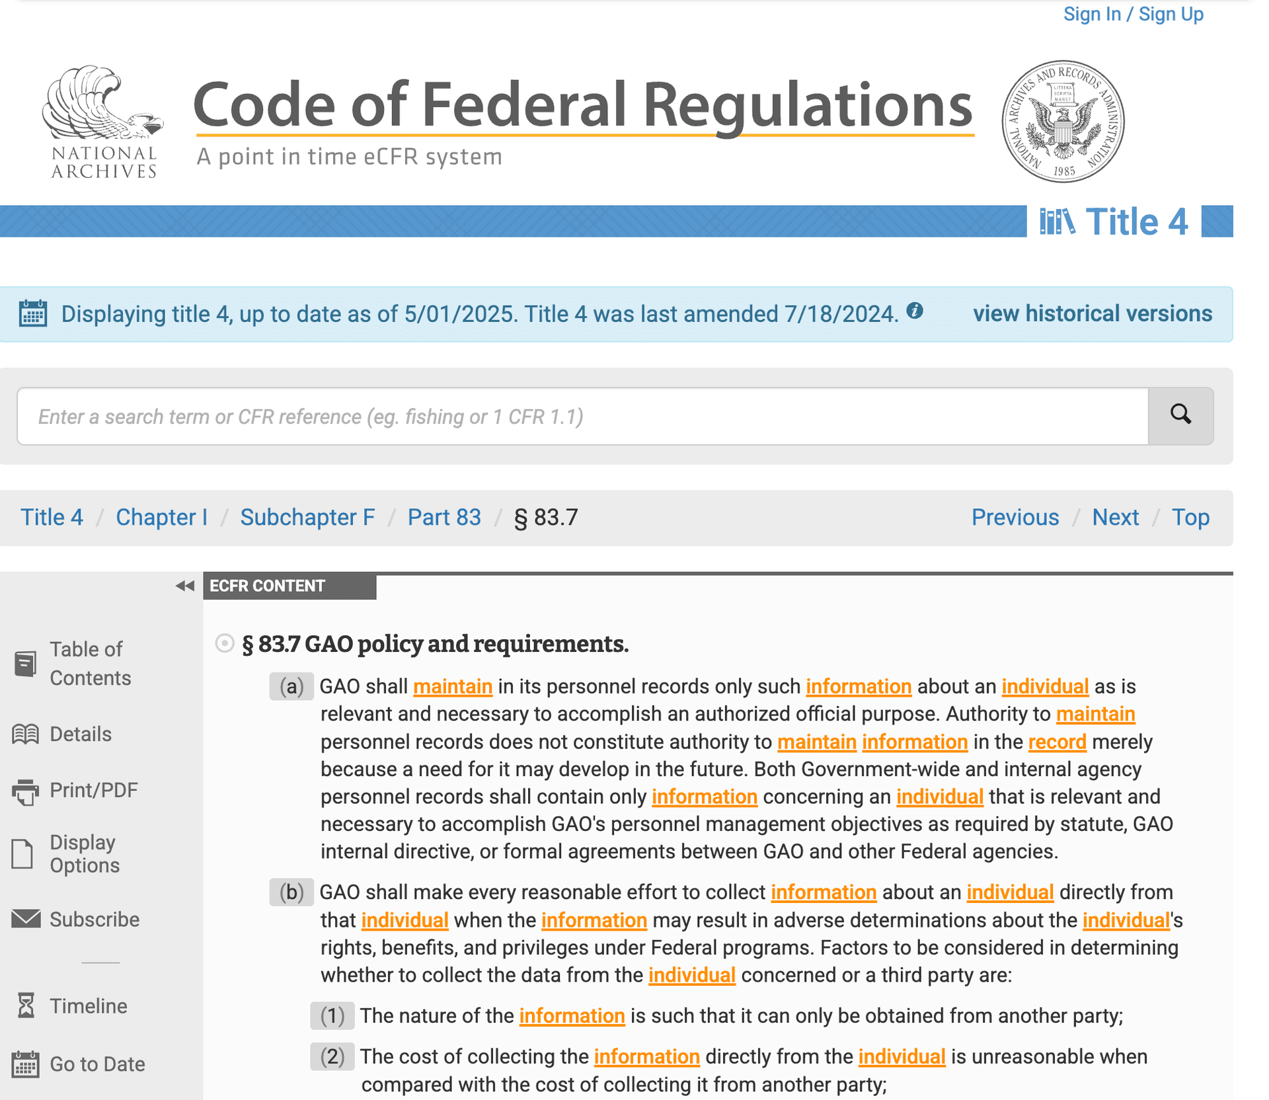Open view historical versions link

[x=1092, y=313]
